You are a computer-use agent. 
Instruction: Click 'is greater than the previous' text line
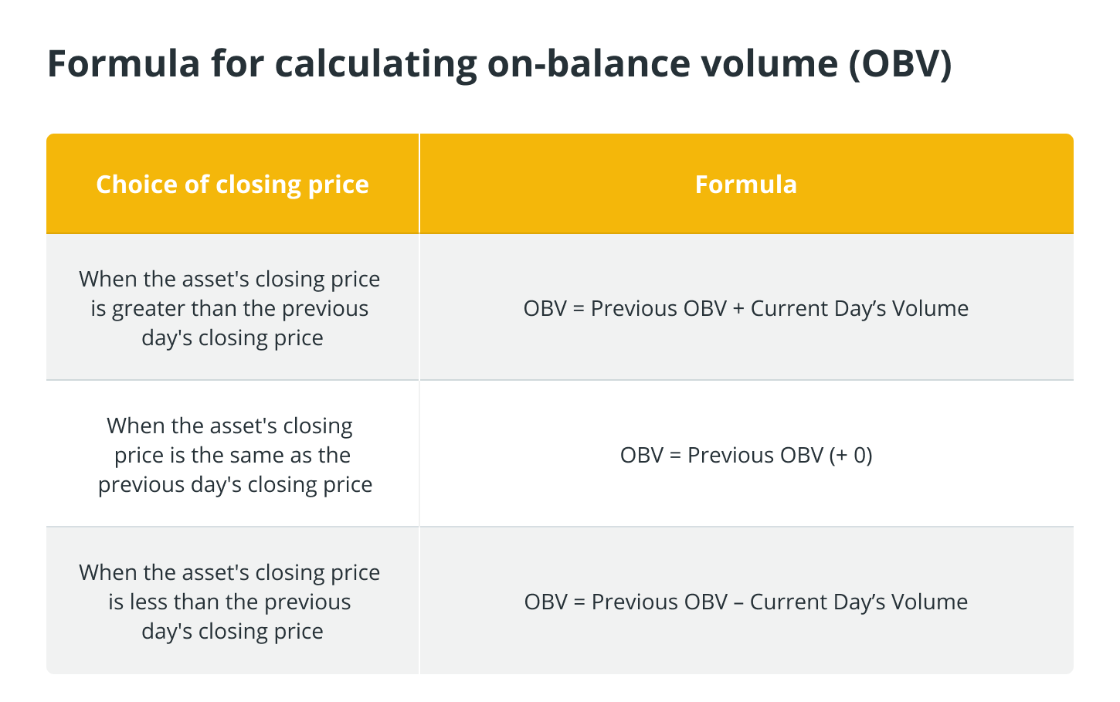click(x=229, y=308)
